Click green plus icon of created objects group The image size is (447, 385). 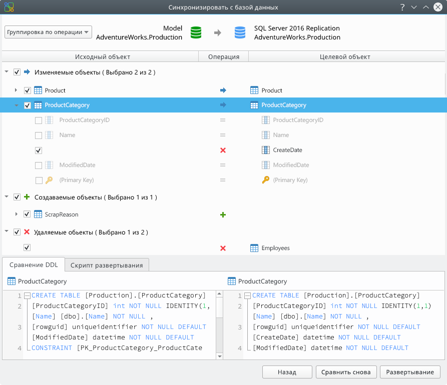[27, 197]
